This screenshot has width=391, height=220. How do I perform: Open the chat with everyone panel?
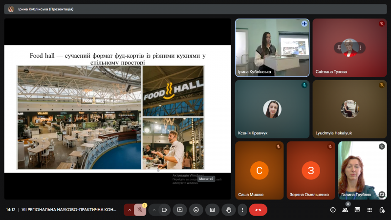[357, 210]
